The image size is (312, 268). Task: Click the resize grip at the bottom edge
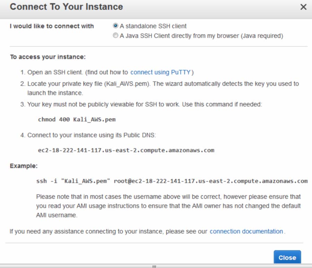coord(154,266)
